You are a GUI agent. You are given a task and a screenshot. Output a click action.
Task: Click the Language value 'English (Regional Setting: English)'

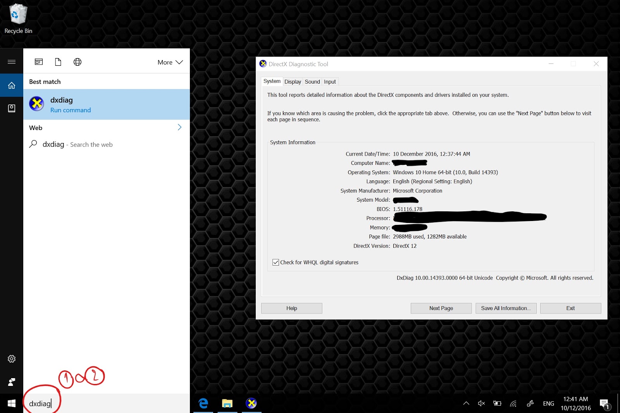point(432,182)
